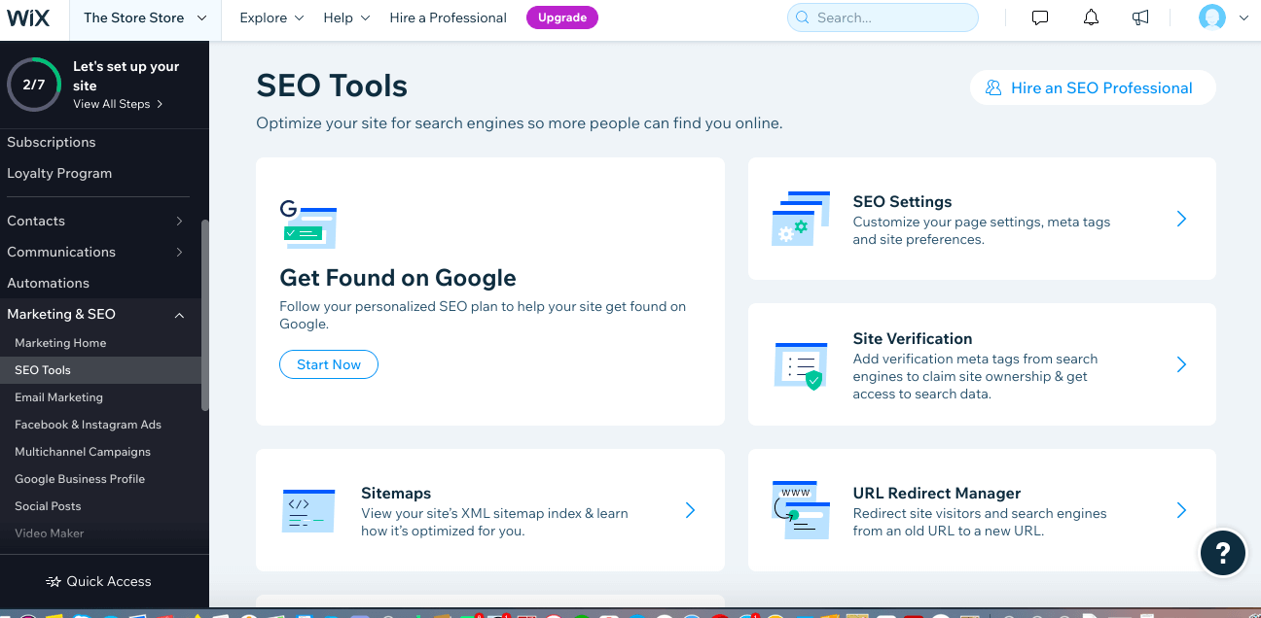The image size is (1261, 618).
Task: Open the The Store Store site dropdown
Action: coord(146,18)
